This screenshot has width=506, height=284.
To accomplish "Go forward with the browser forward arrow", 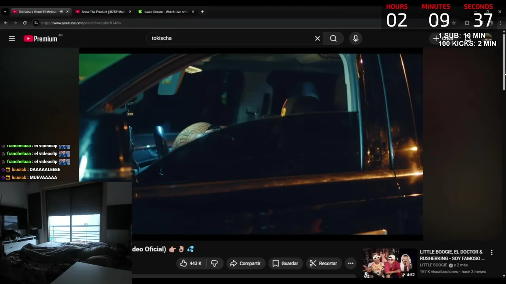I will click(15, 23).
